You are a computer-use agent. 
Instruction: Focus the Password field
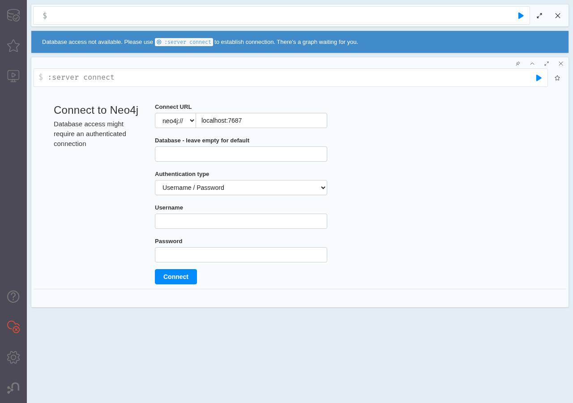coord(241,255)
